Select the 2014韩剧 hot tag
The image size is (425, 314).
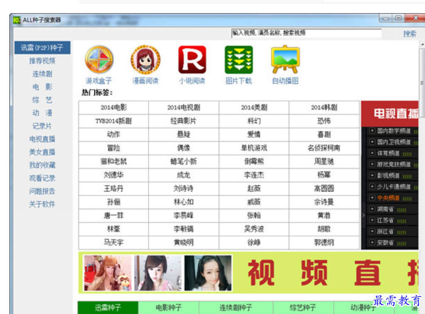324,108
